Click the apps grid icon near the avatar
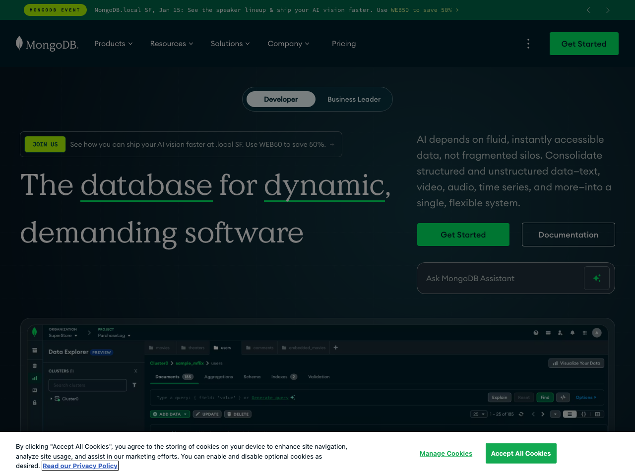The height and width of the screenshot is (476, 635). pos(584,333)
